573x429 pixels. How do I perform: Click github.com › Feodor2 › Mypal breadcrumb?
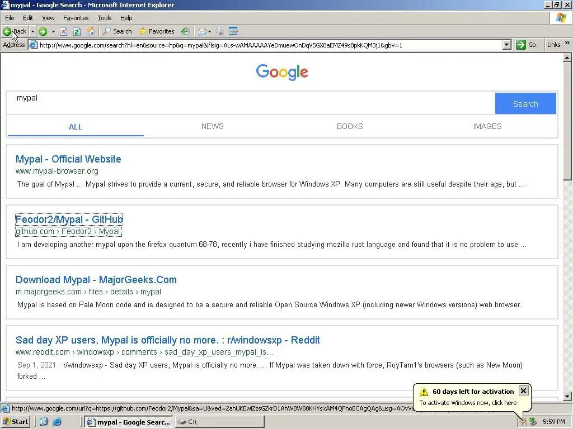(x=68, y=231)
